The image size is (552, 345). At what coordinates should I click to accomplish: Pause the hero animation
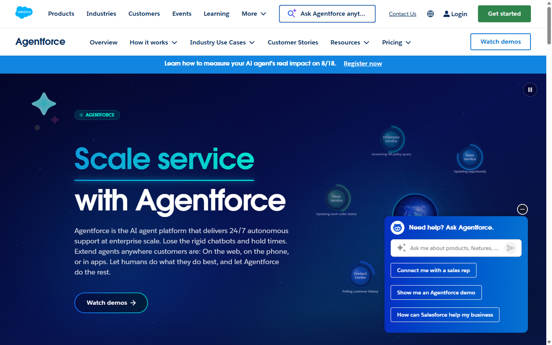530,90
